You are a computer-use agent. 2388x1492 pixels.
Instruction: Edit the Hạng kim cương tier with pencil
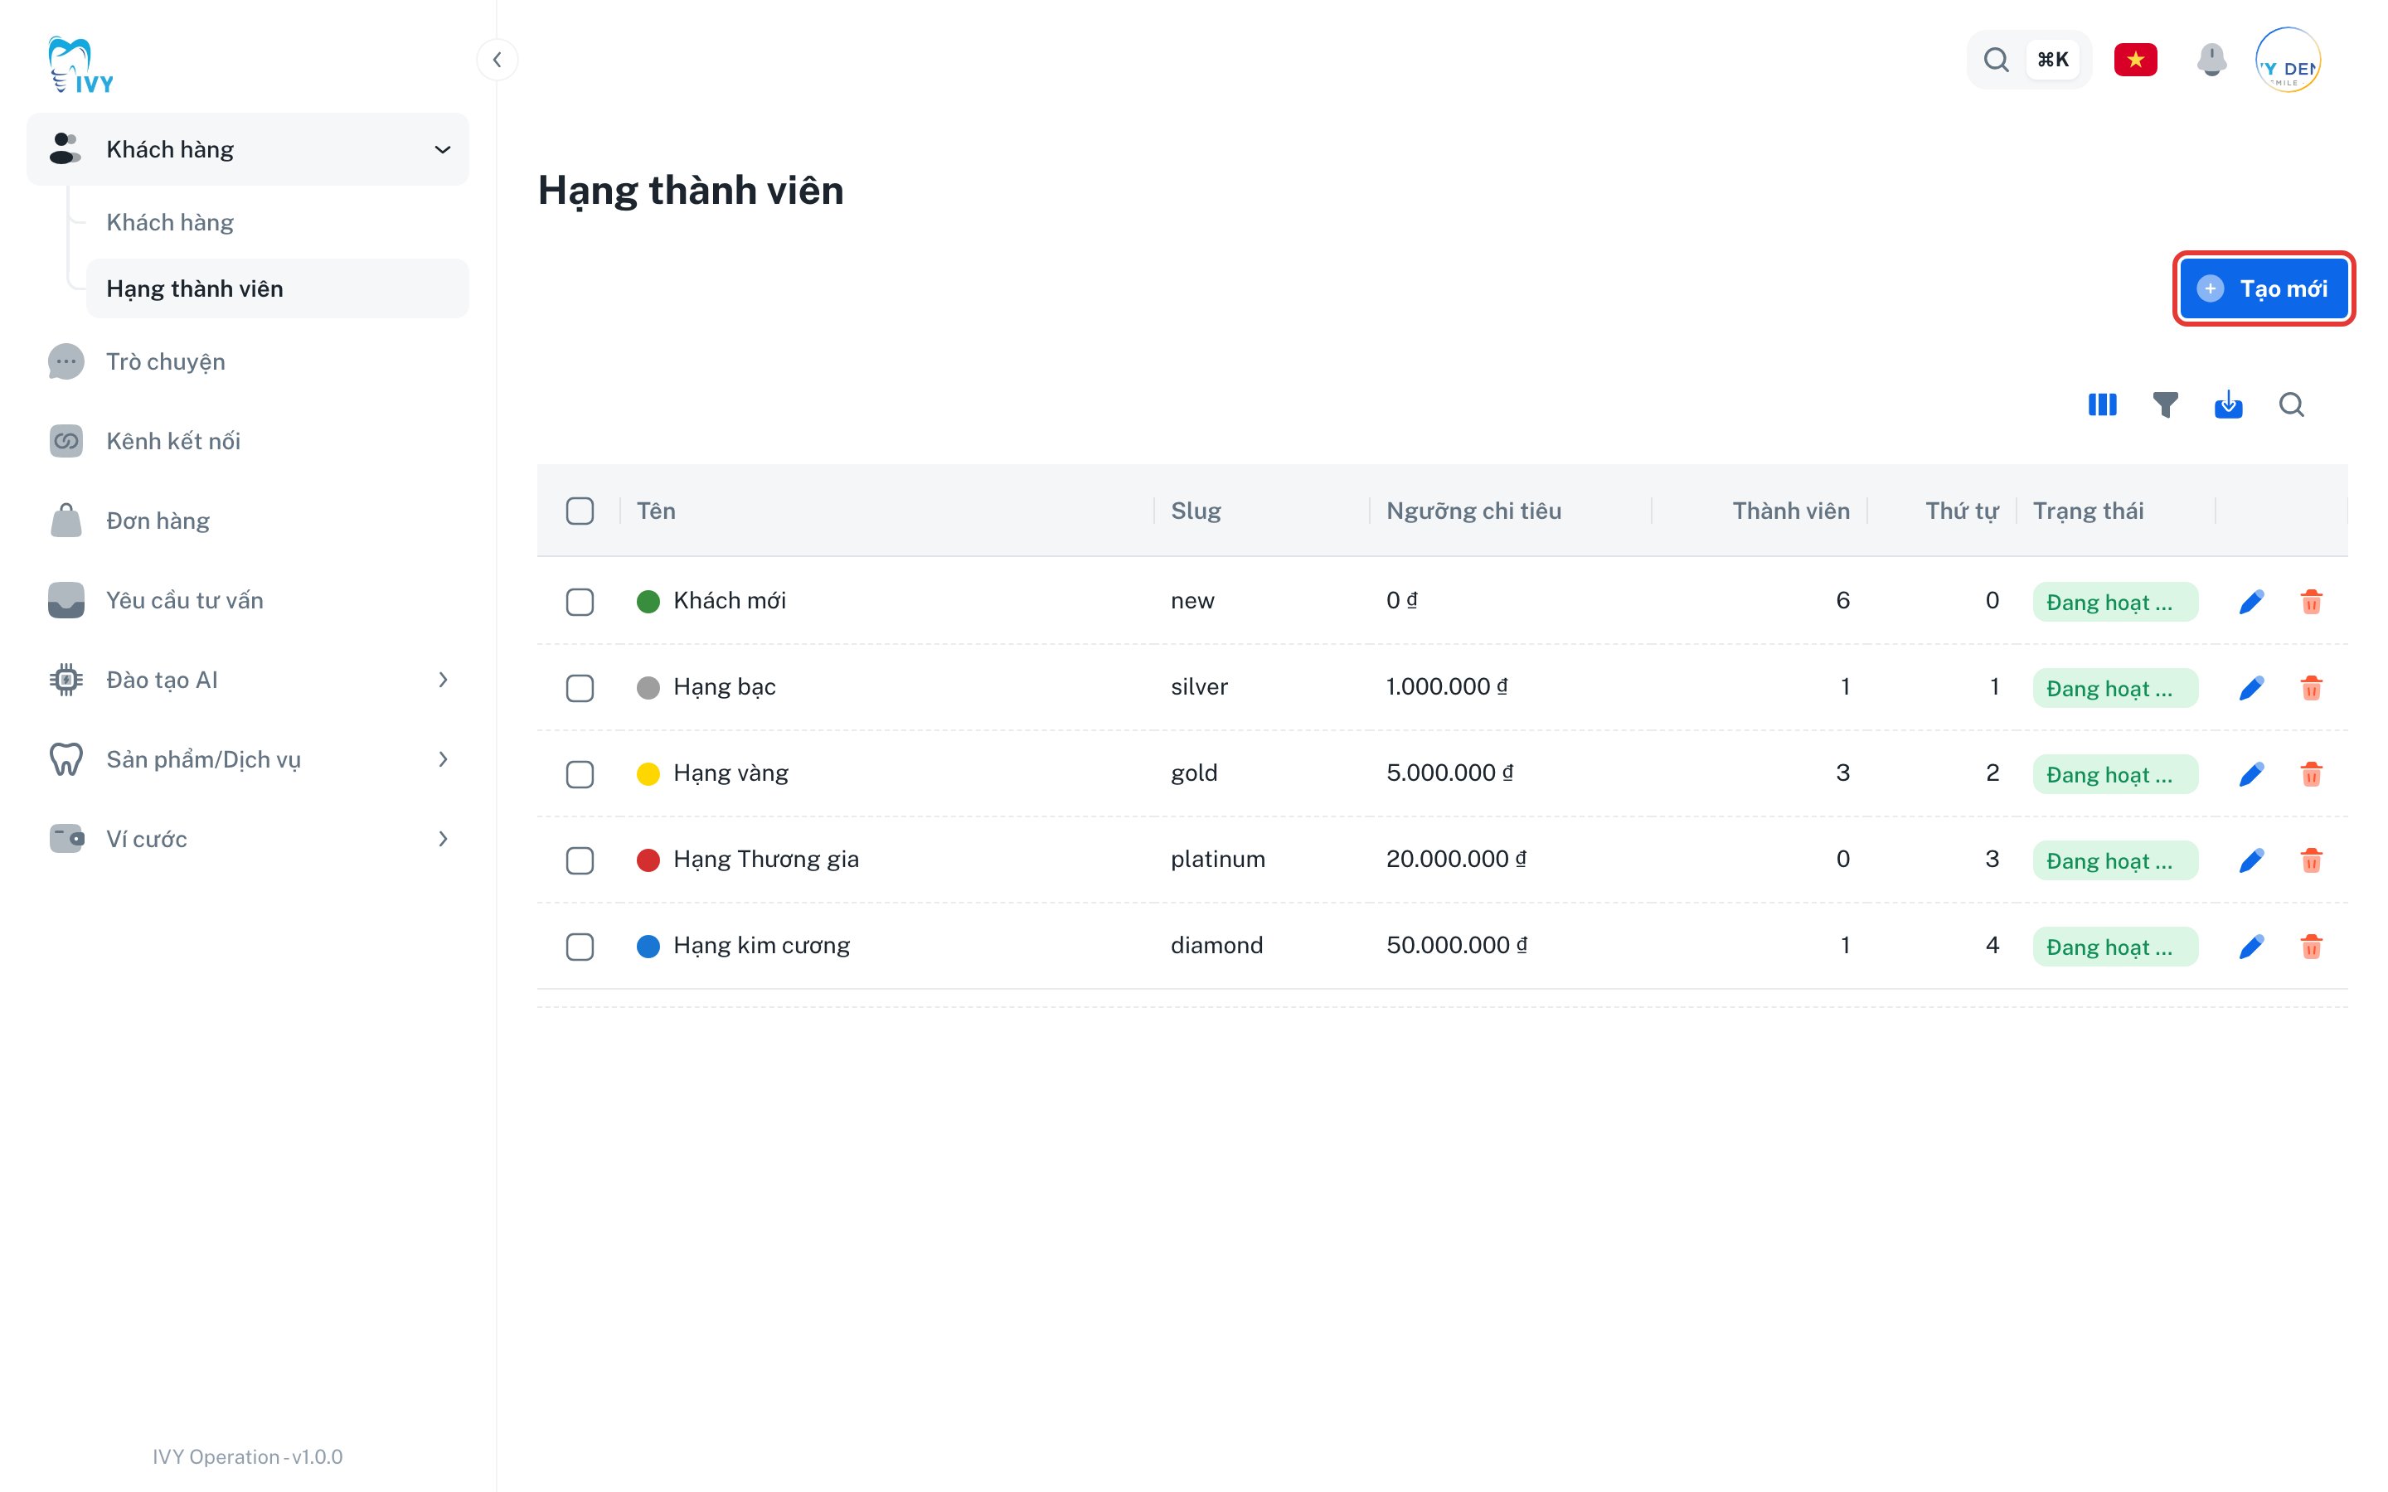pyautogui.click(x=2251, y=947)
